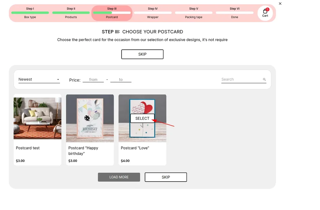Jump to Step IV Wrapper

tap(152, 13)
